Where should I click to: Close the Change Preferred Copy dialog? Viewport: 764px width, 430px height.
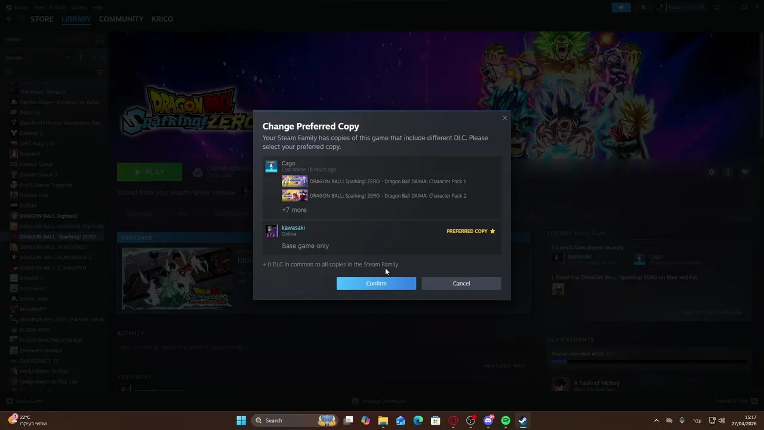click(x=505, y=118)
